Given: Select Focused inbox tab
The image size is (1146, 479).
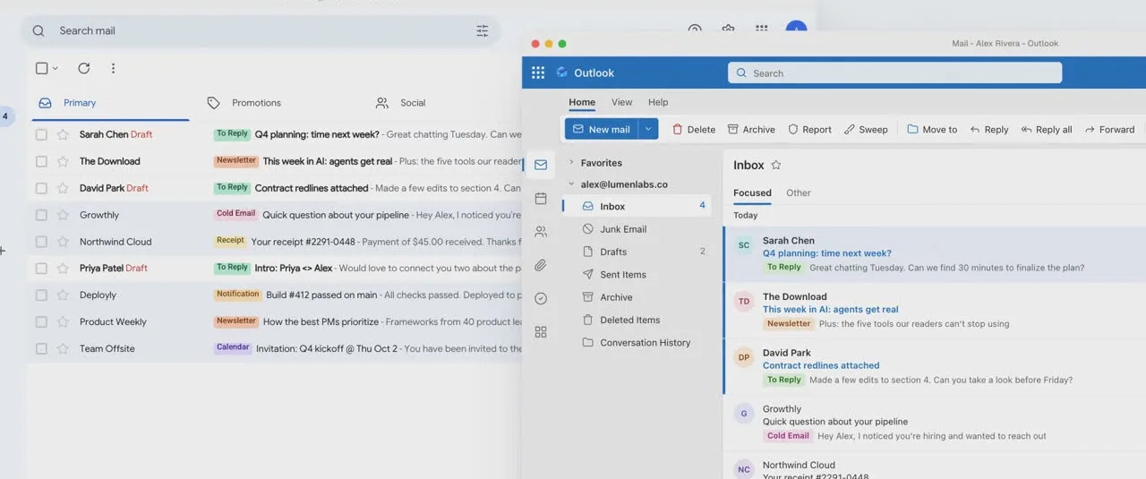Looking at the screenshot, I should [752, 192].
